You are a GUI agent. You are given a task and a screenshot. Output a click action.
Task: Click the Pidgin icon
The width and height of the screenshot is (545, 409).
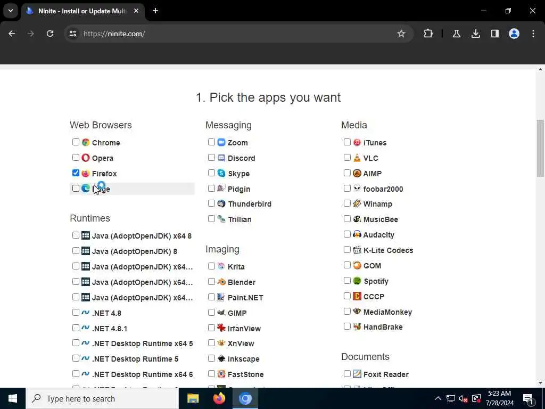point(221,189)
